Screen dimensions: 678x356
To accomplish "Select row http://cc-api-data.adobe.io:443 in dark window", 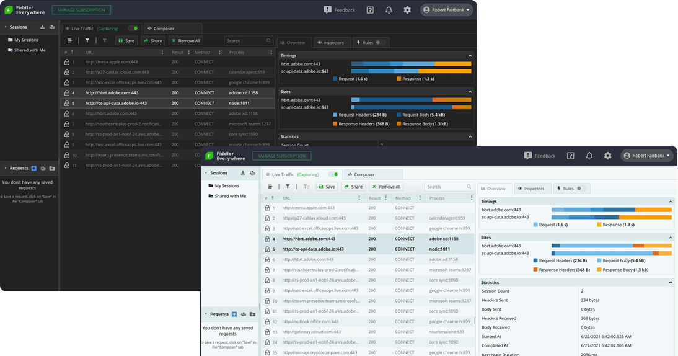I will pos(168,104).
